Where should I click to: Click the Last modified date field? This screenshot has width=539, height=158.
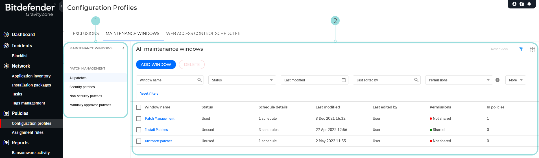point(315,80)
